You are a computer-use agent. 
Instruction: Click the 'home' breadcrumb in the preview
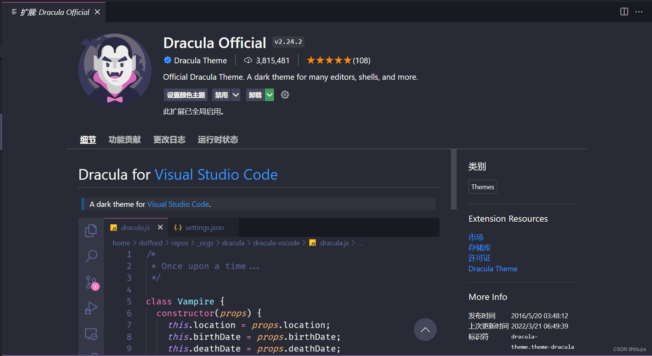[x=121, y=243]
